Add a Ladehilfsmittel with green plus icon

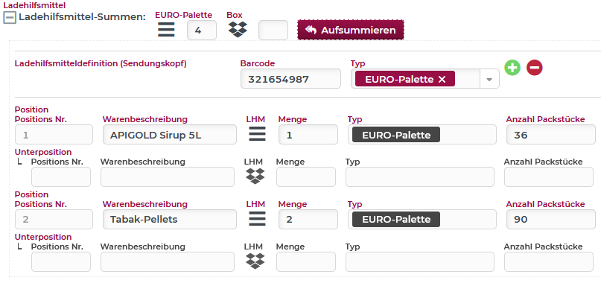[x=512, y=68]
